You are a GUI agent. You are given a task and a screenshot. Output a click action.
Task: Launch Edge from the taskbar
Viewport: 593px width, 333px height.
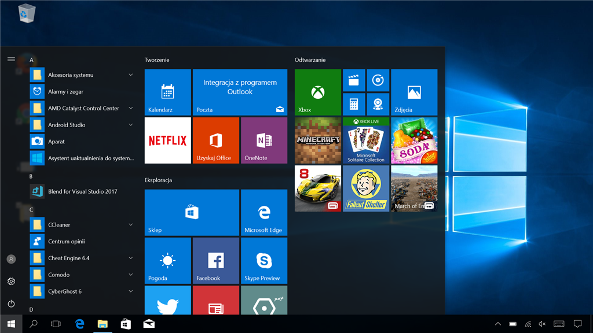(x=79, y=324)
